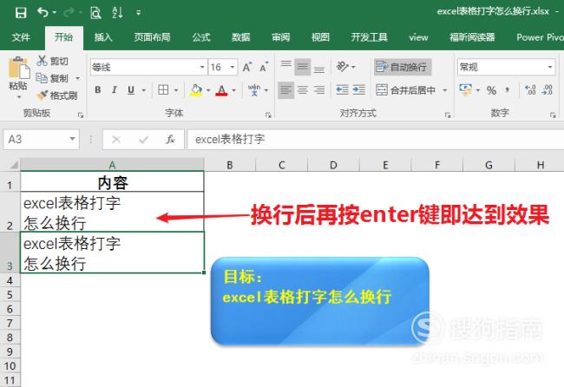Click the Name Box showing A3
564x387 pixels.
[42, 139]
